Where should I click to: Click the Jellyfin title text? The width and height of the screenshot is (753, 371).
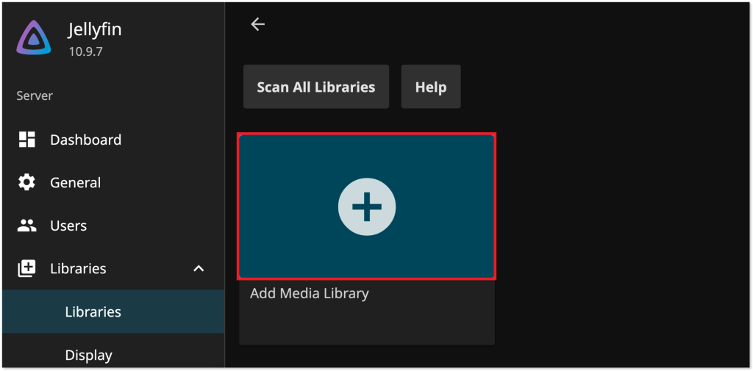[x=95, y=30]
